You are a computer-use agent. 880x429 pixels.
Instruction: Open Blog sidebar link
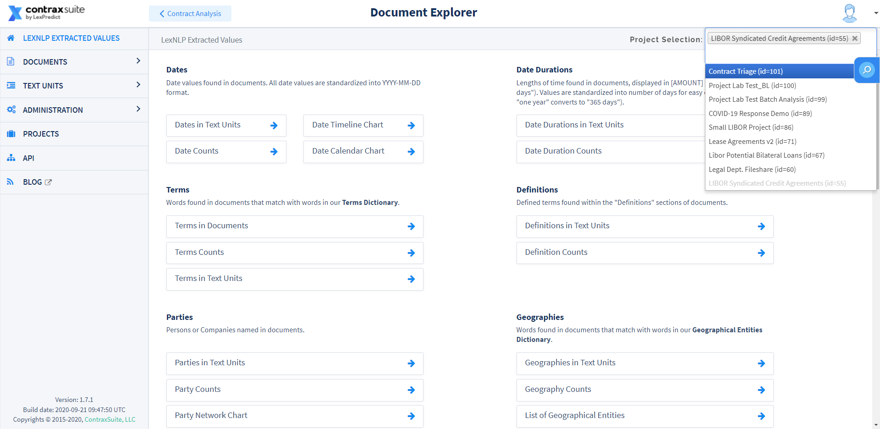tap(74, 182)
